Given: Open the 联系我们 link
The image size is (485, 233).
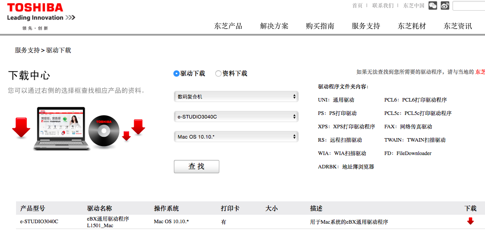Looking at the screenshot, I should click(x=383, y=5).
